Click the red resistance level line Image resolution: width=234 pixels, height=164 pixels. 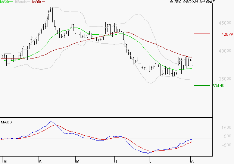click(x=202, y=34)
